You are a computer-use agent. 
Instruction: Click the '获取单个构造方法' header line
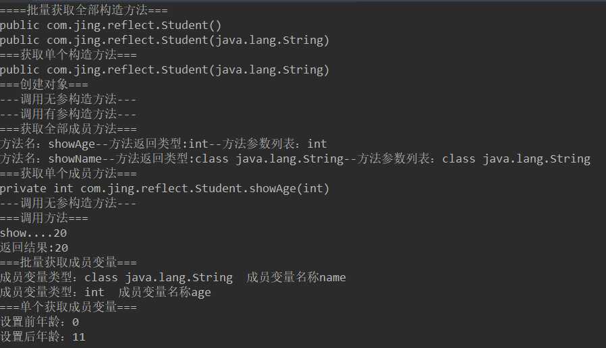tap(68, 55)
